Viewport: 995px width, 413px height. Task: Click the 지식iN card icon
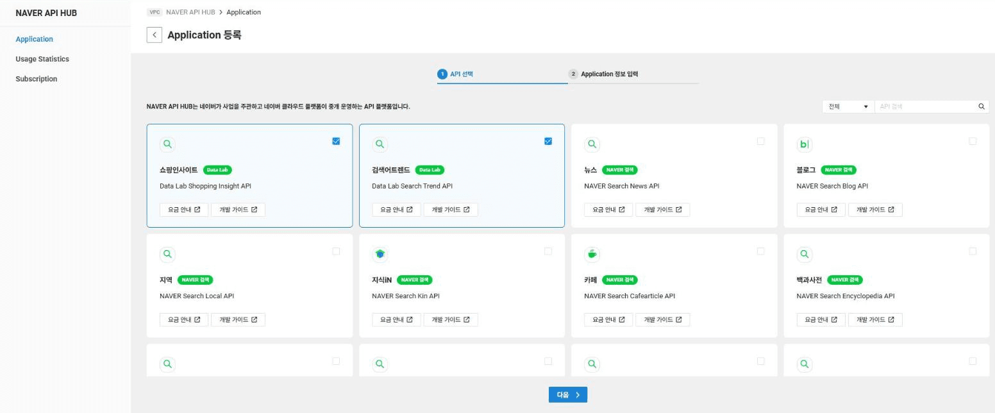tap(380, 254)
